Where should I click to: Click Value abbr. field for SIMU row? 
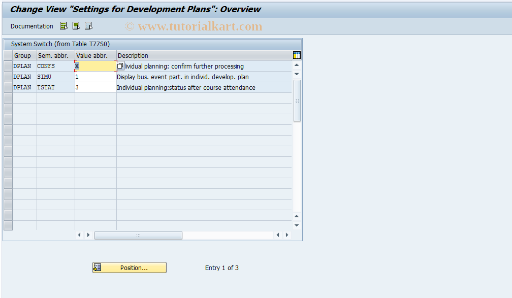coord(95,77)
